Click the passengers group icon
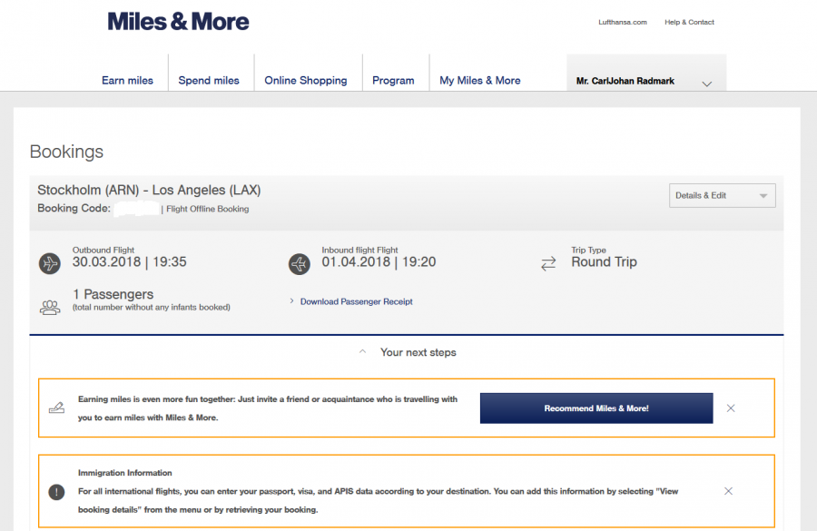 pyautogui.click(x=50, y=307)
